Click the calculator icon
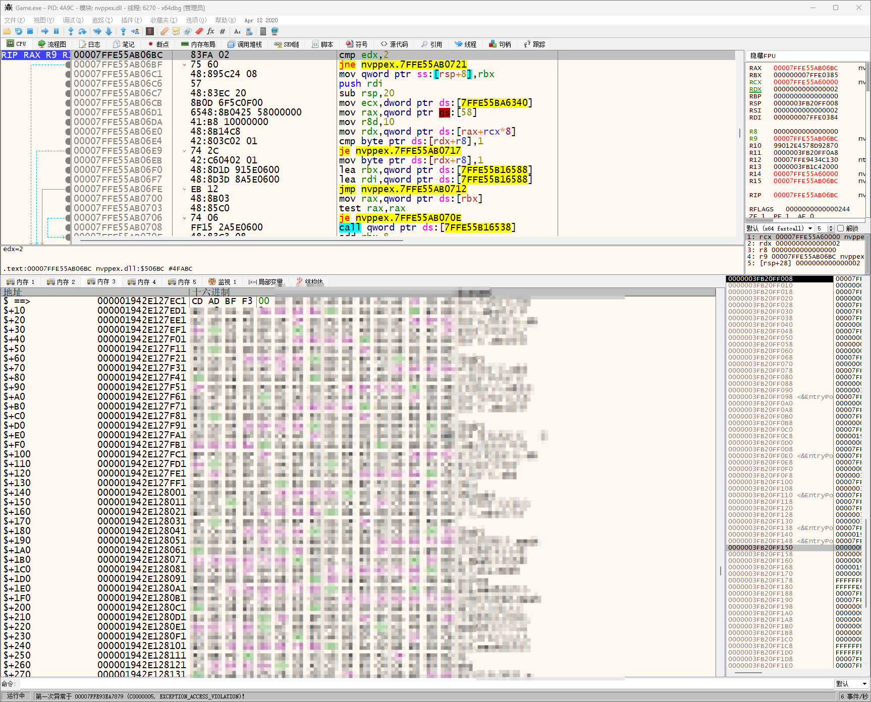The height and width of the screenshot is (702, 871). click(x=263, y=31)
